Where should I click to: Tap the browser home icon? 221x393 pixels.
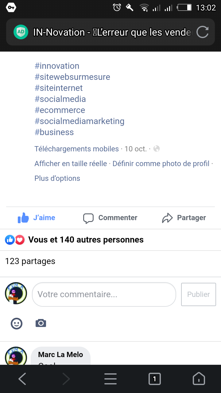tap(199, 379)
